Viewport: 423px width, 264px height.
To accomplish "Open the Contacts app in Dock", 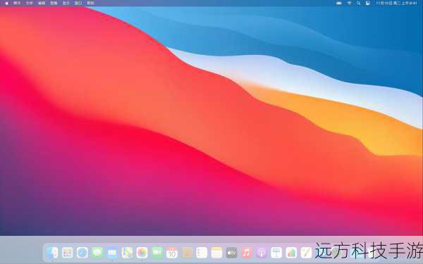I will point(187,253).
